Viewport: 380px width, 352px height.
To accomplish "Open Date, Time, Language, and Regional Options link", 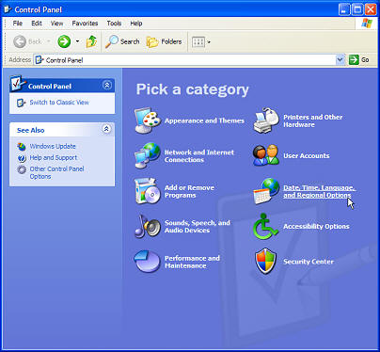I will 319,191.
